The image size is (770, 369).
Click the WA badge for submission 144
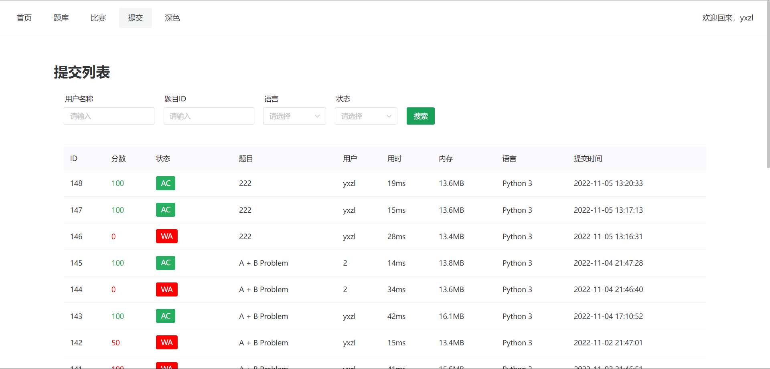coord(166,290)
